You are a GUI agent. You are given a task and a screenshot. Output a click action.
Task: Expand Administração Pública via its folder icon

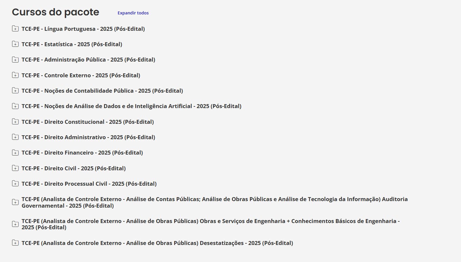[15, 60]
